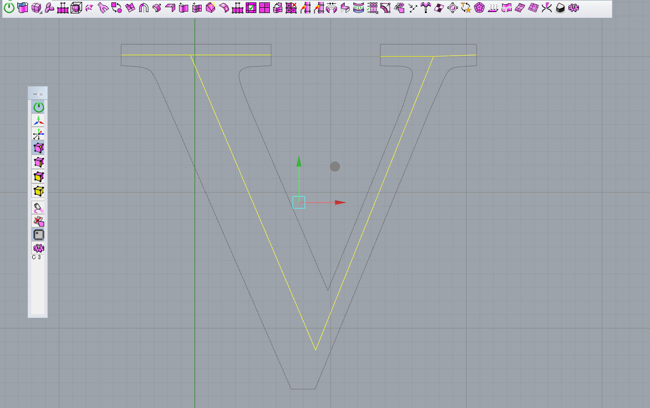Click the RGB three-arrow axes icon in the palette
The width and height of the screenshot is (650, 408).
[x=38, y=120]
